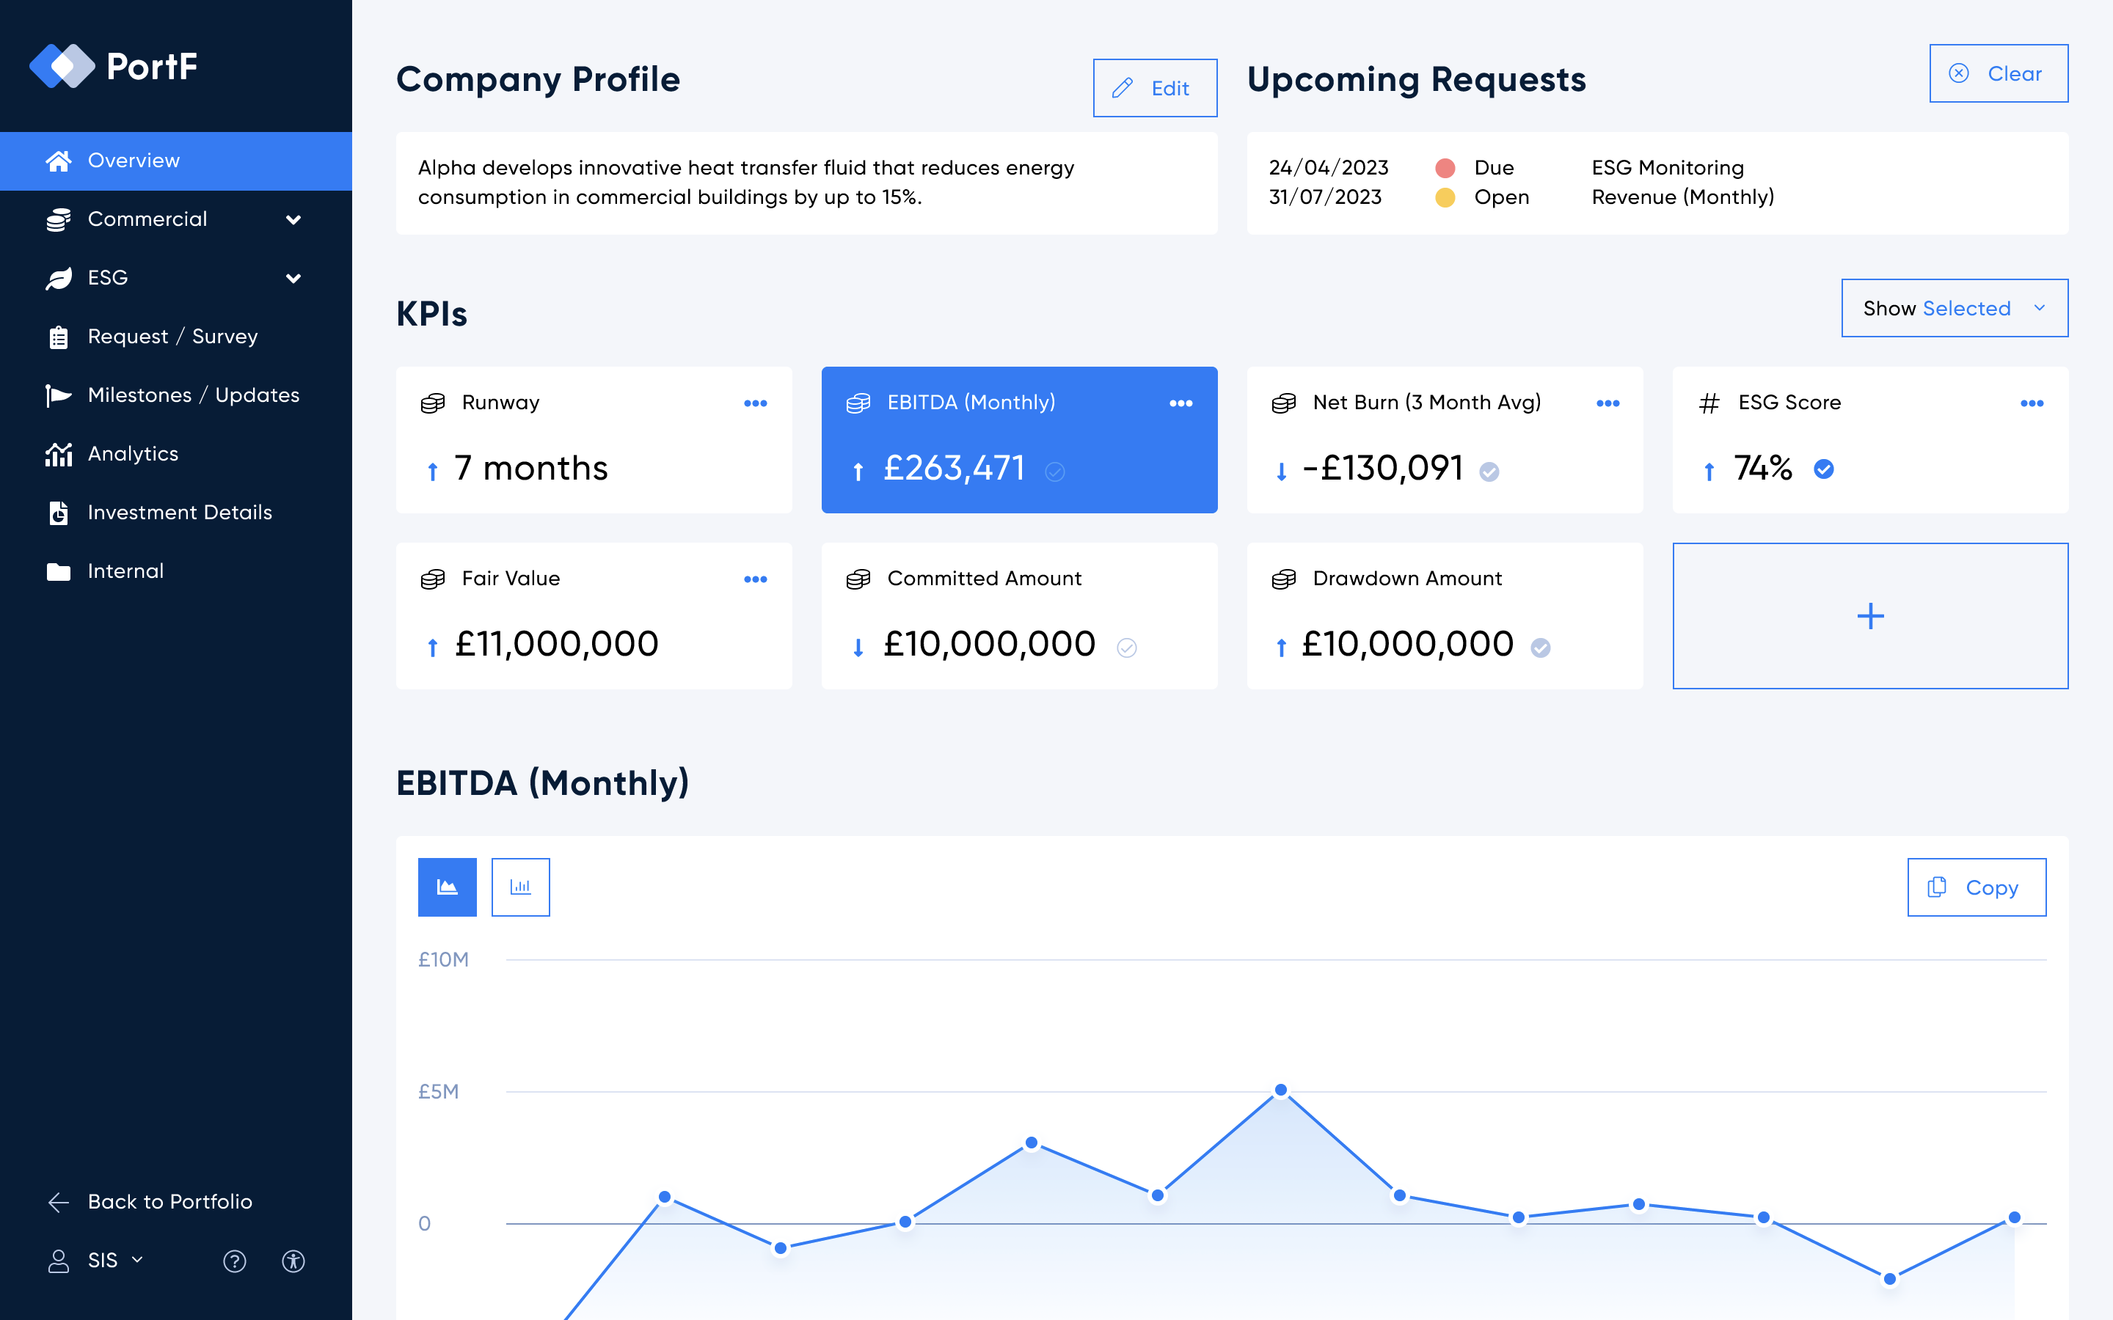Toggle verification check on Drawdown Amount
Viewport: 2113px width, 1320px height.
coord(1541,647)
